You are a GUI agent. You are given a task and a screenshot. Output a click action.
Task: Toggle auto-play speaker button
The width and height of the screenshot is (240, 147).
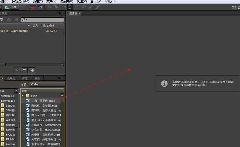pos(32,70)
